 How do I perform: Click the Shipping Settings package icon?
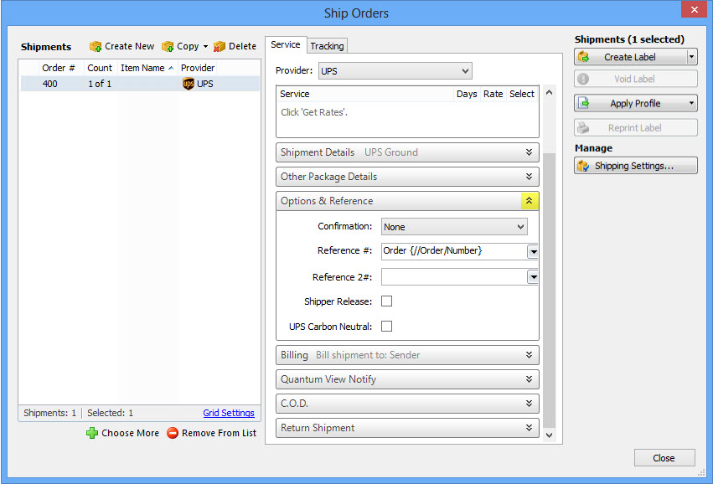tap(583, 166)
